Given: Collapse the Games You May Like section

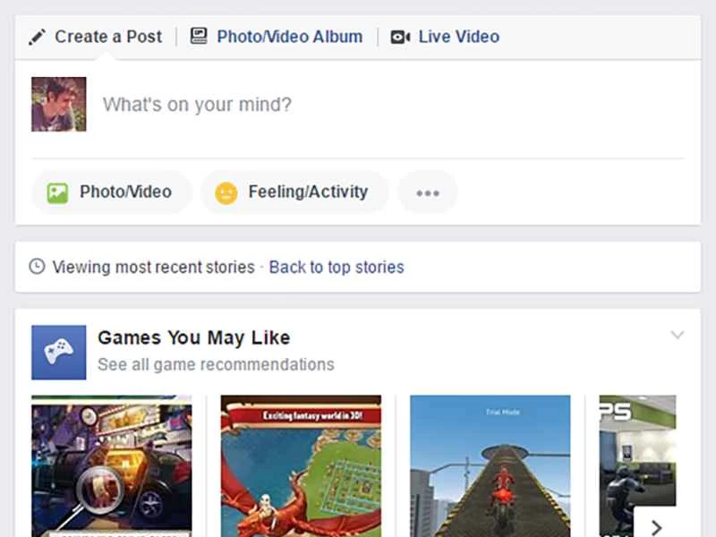Looking at the screenshot, I should 678,335.
